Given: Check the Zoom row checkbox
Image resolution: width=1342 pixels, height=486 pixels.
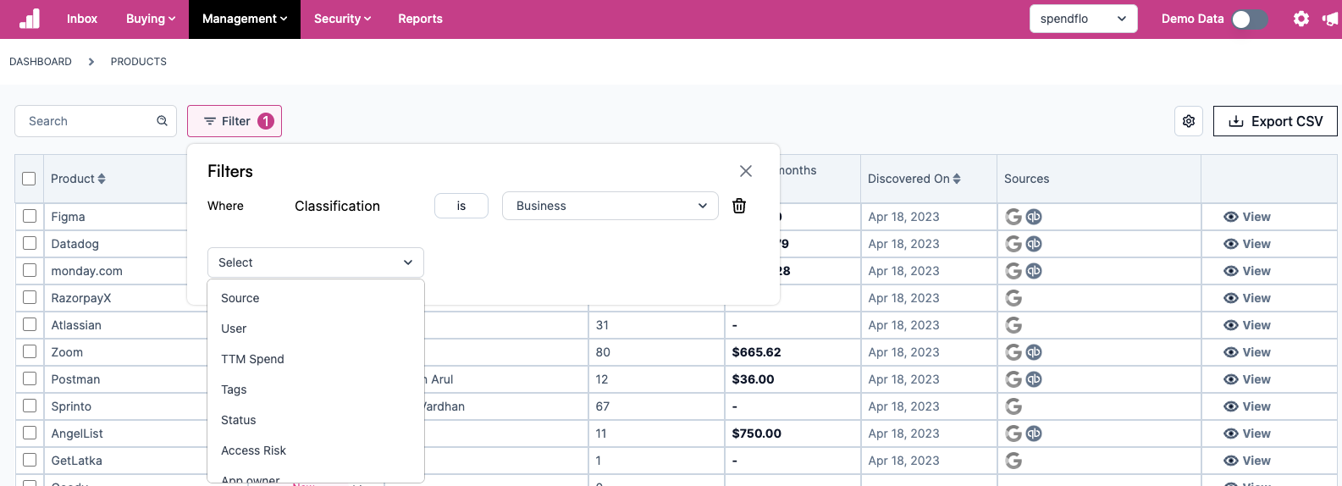Looking at the screenshot, I should point(30,351).
